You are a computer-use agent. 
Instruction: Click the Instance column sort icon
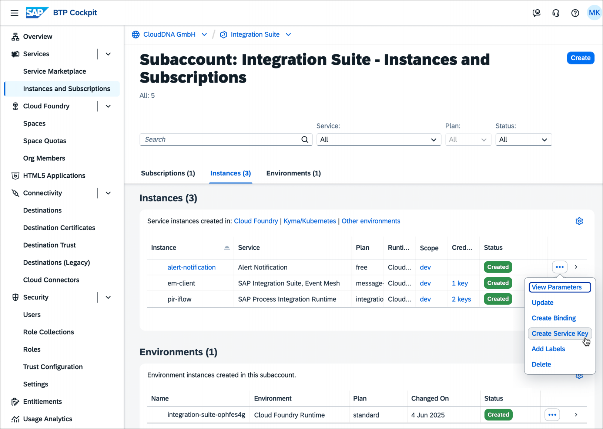pyautogui.click(x=227, y=248)
